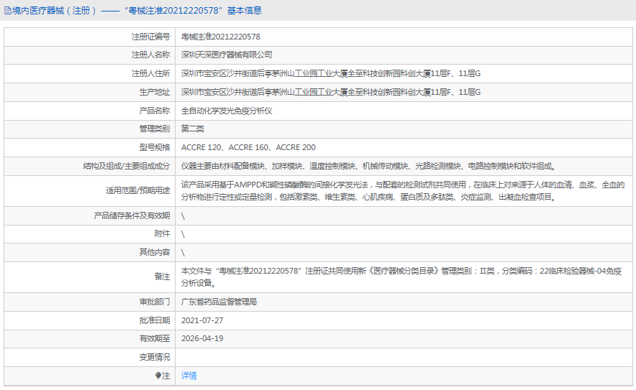Click the 审批部门 label
Viewport: 636px width, 390px height.
tap(155, 302)
